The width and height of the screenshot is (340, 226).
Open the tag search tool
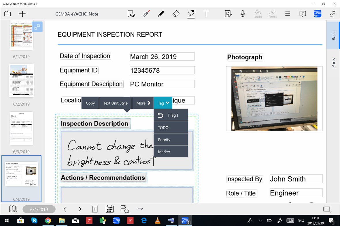124,209
